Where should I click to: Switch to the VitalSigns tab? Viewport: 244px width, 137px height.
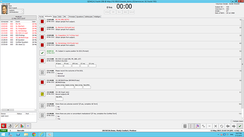pos(97,16)
